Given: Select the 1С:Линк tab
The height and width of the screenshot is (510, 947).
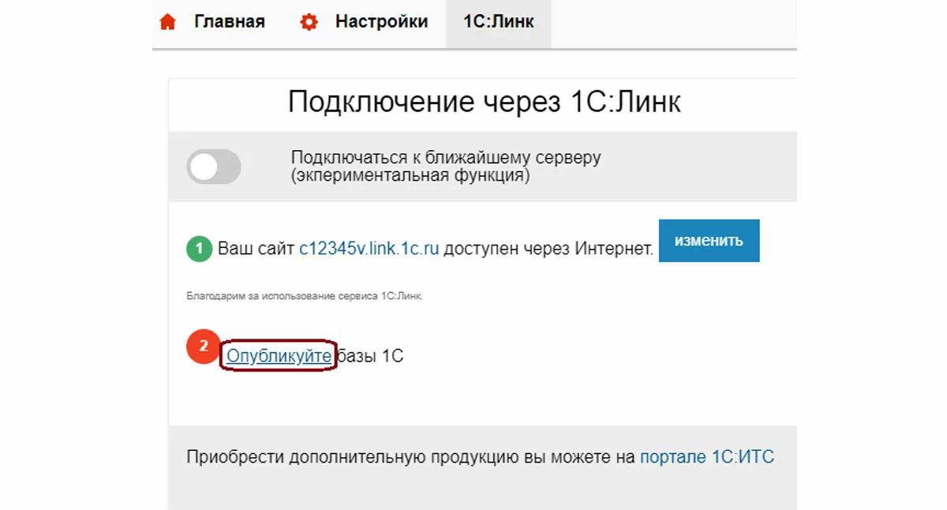Looking at the screenshot, I should tap(499, 22).
